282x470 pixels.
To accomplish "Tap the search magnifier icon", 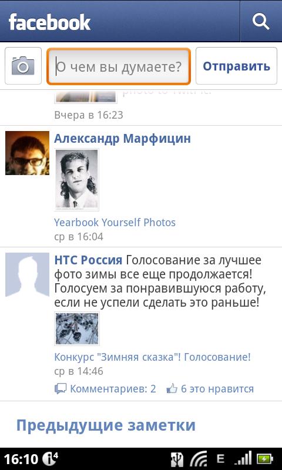I will point(261,22).
